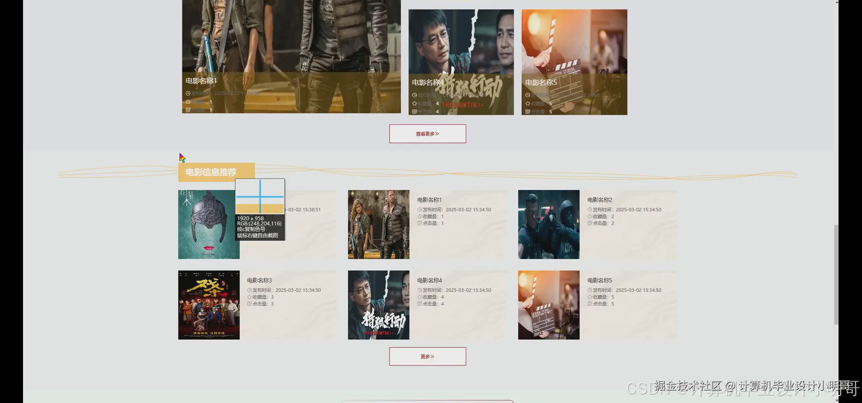This screenshot has height=403, width=862.
Task: Click the clock icon on the top-row 电影名称5 card
Action: pyautogui.click(x=528, y=95)
